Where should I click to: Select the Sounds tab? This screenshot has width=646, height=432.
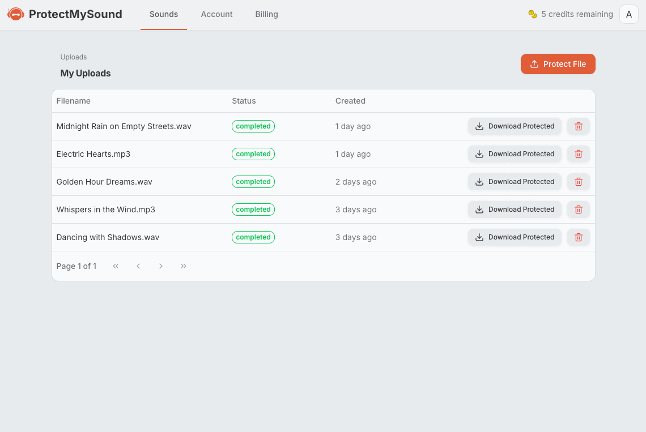pos(163,14)
